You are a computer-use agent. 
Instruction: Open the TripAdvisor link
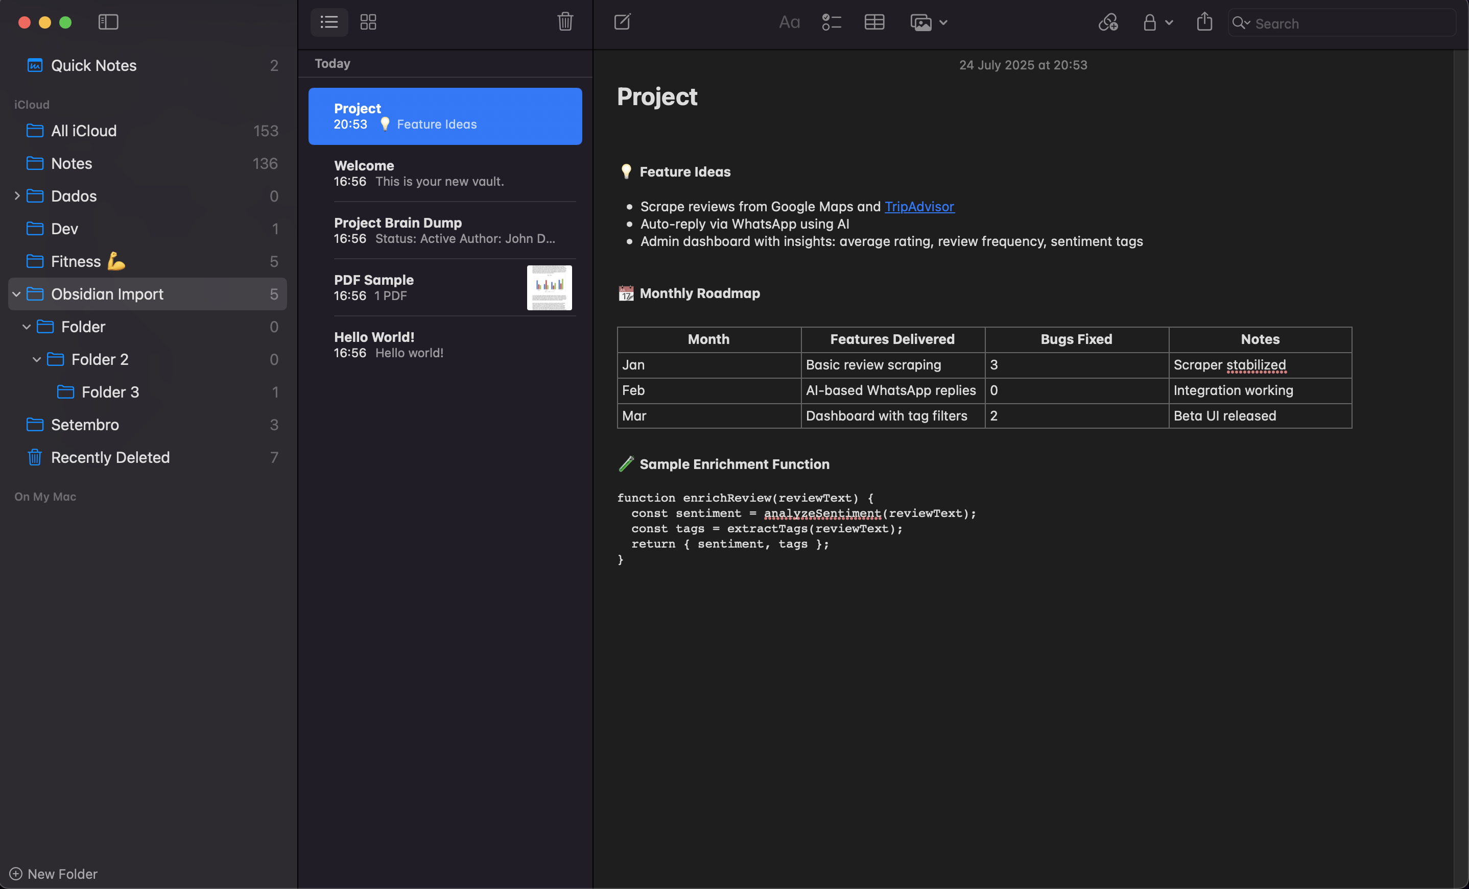tap(919, 207)
